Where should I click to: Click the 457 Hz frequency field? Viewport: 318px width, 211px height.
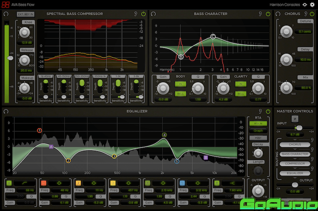tap(130, 190)
